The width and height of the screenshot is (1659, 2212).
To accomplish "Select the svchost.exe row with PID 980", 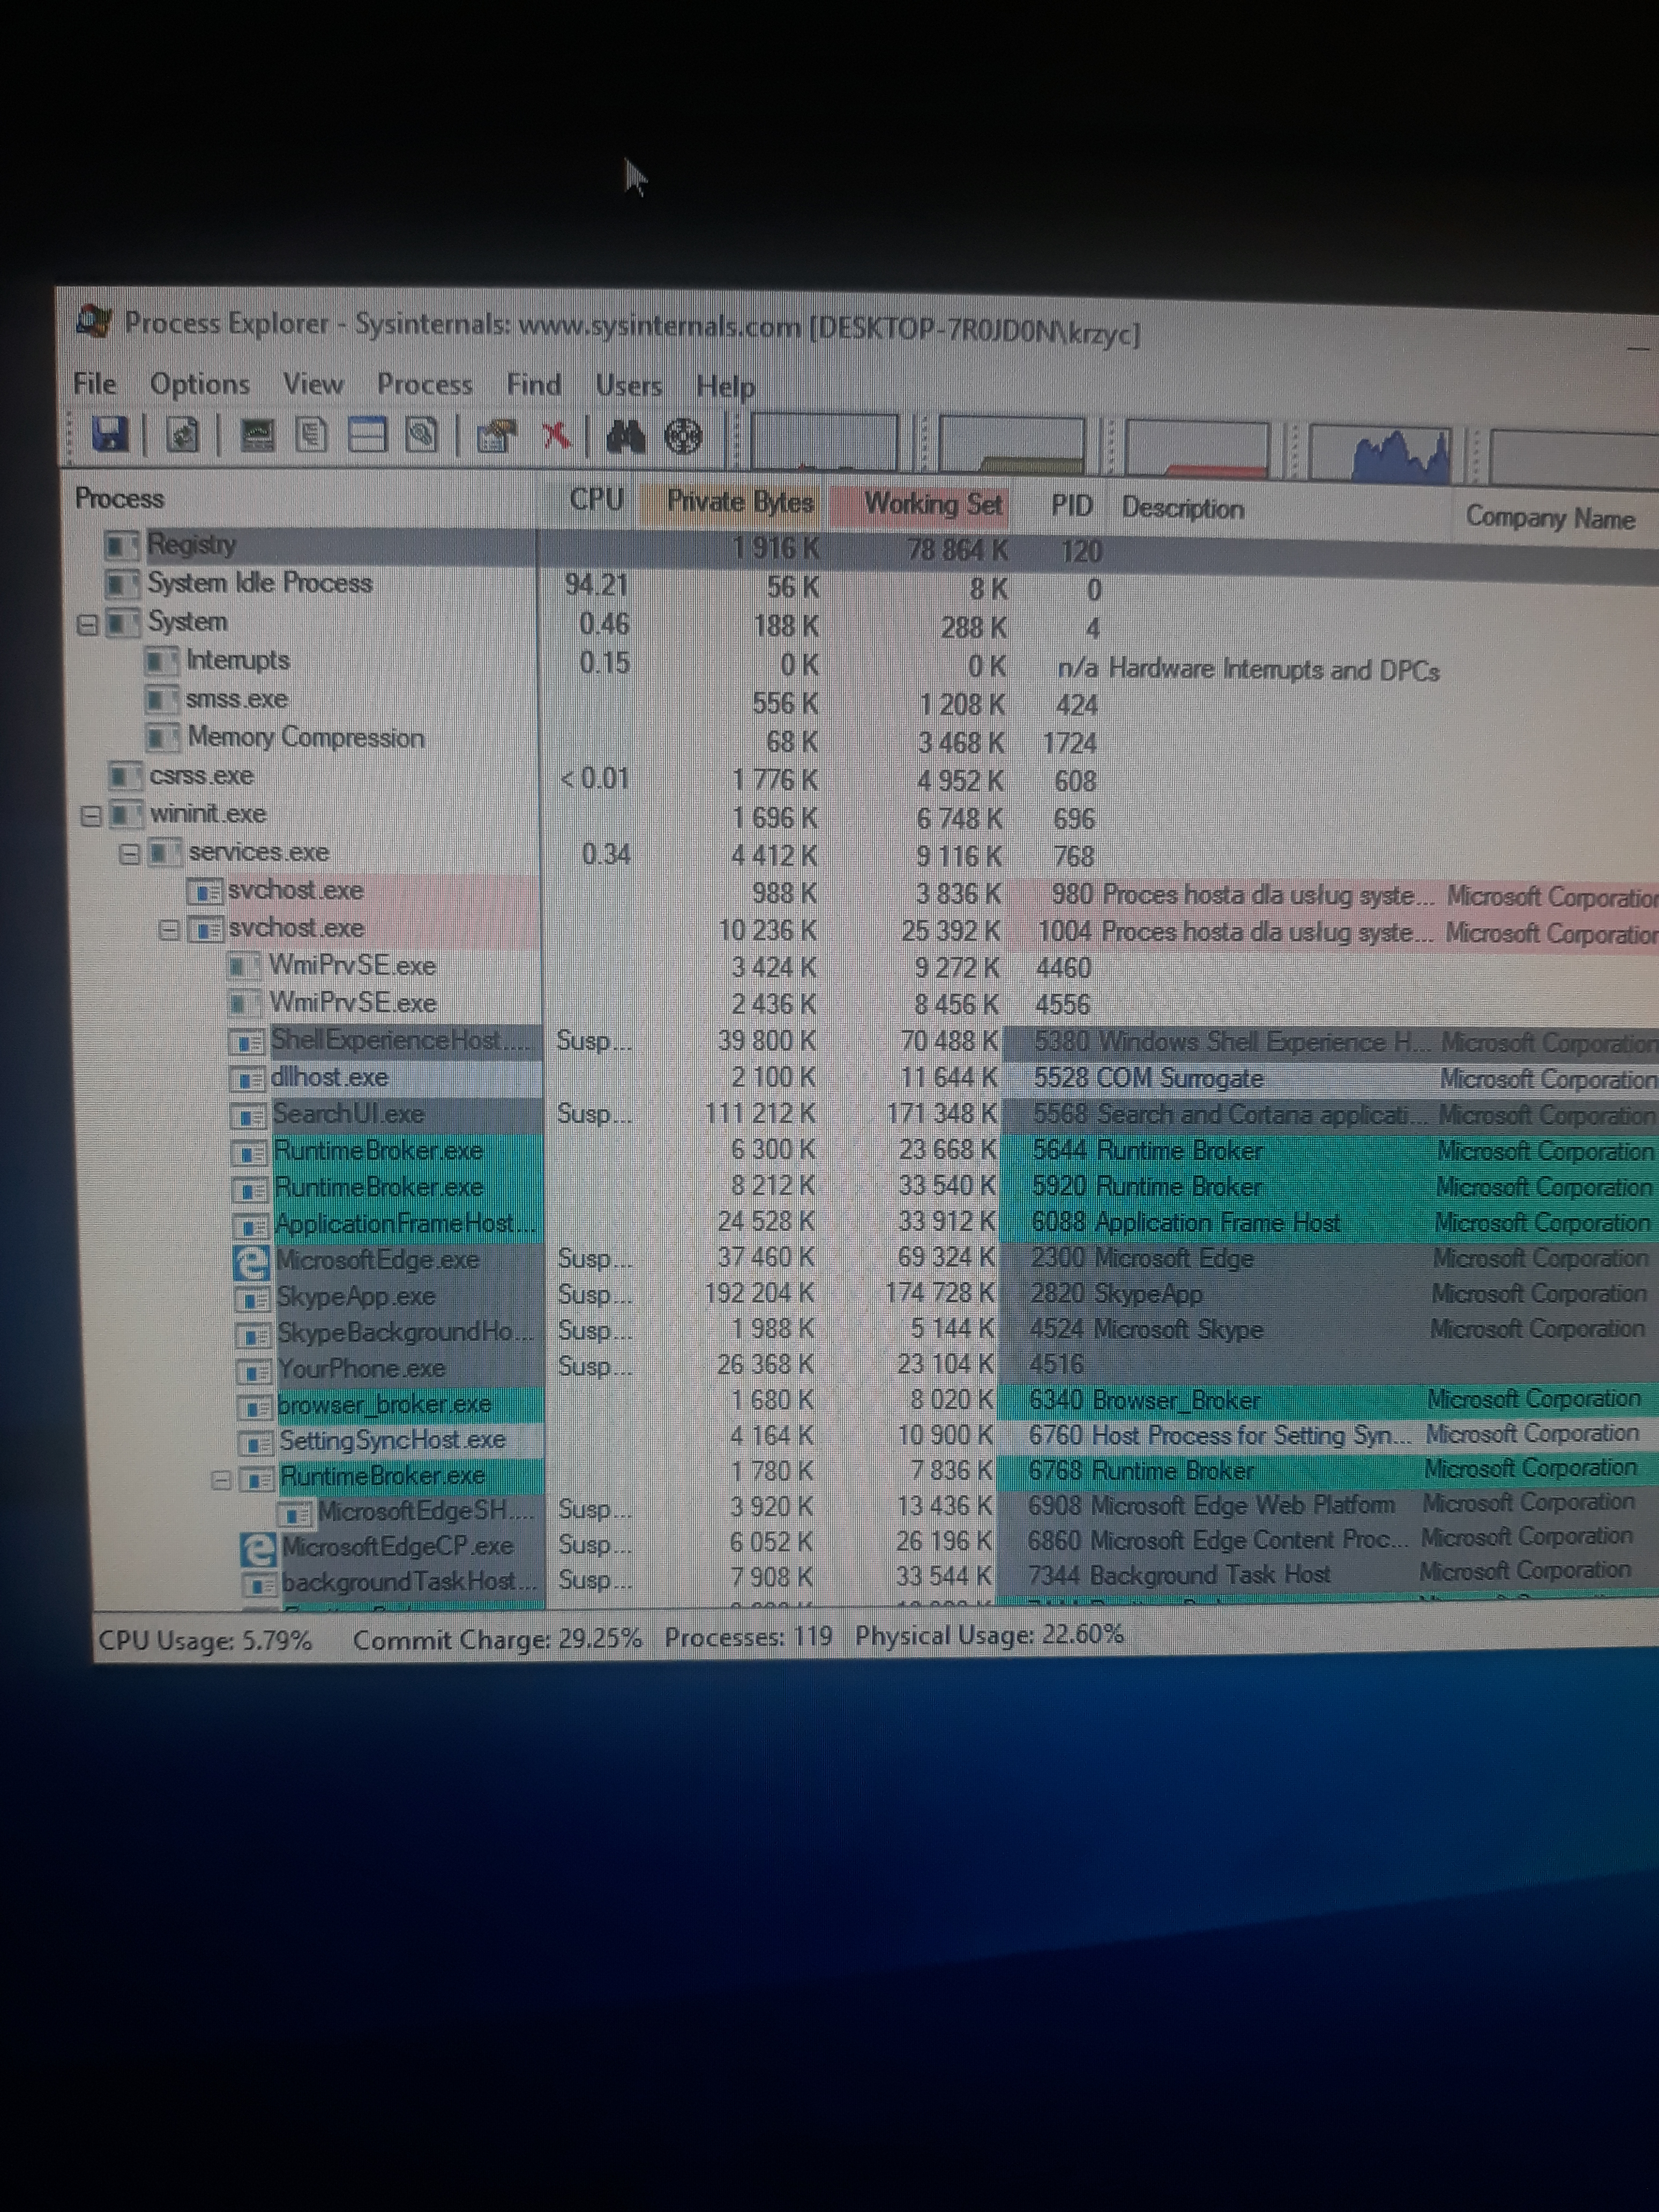I will click(x=920, y=893).
